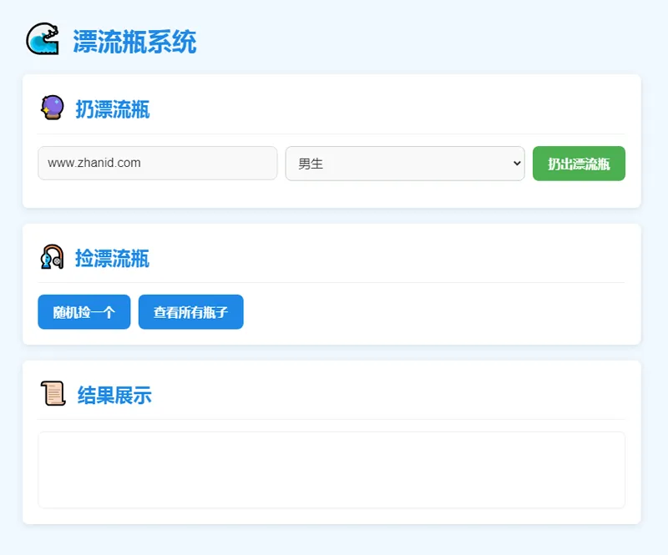Click the 查看所有瓶子 button
Image resolution: width=668 pixels, height=555 pixels.
(x=191, y=311)
